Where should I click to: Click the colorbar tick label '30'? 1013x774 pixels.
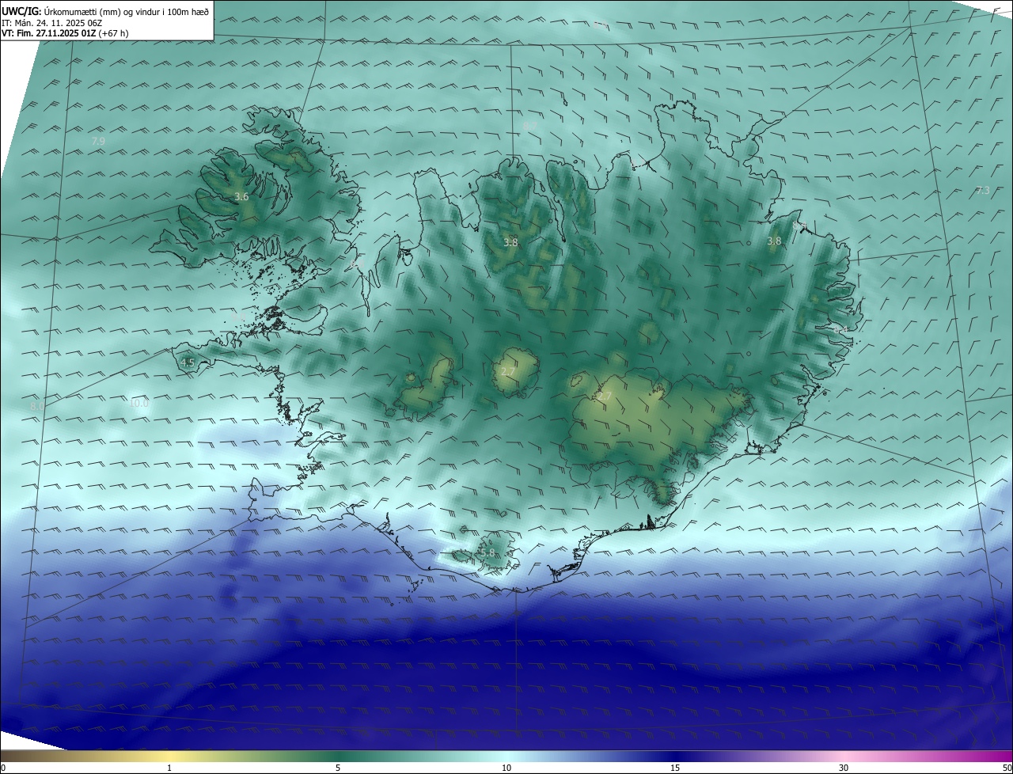tap(844, 768)
